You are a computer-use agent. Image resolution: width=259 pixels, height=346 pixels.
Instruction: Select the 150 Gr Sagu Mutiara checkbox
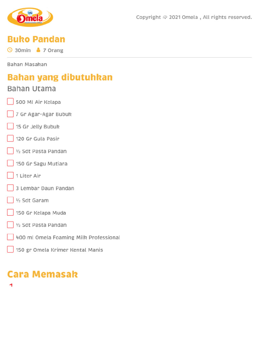pyautogui.click(x=10, y=163)
